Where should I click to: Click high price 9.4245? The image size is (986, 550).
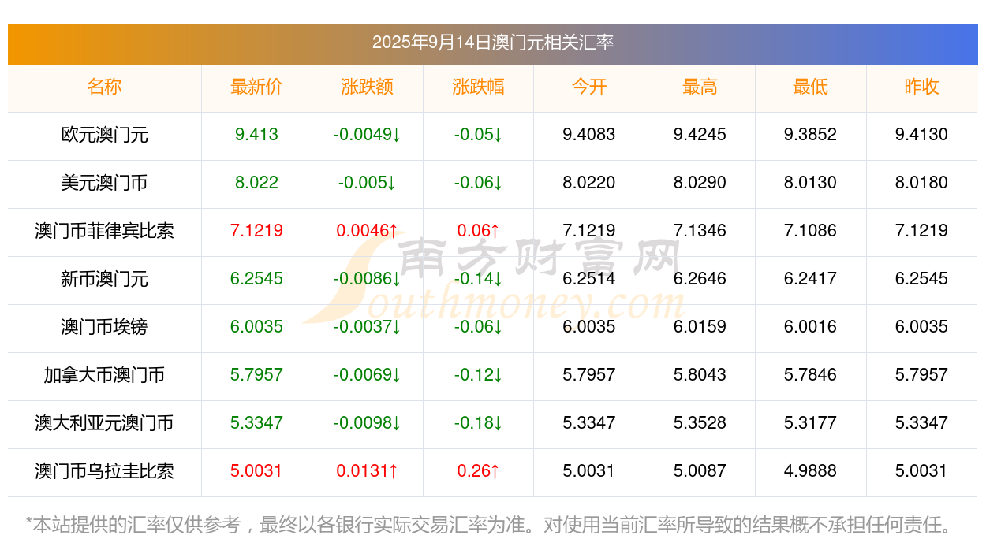tap(700, 135)
